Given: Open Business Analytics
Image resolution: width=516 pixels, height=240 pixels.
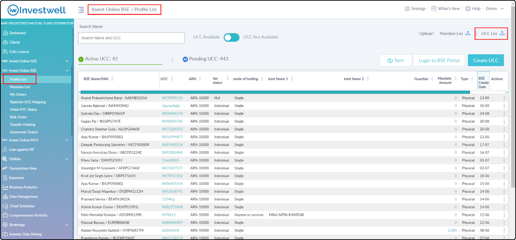Looking at the screenshot, I should (x=23, y=187).
